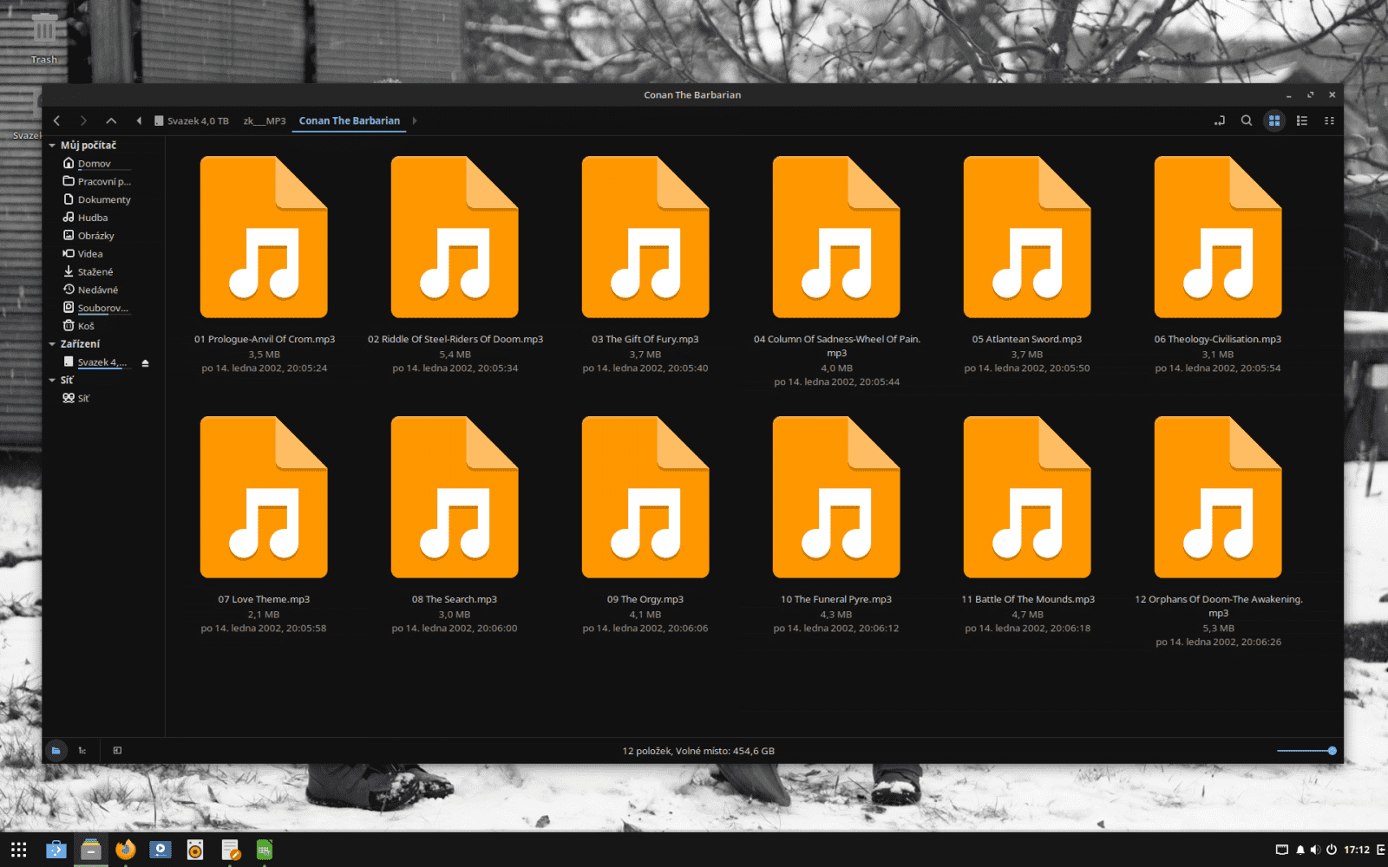Switch to compact view

(x=1329, y=121)
